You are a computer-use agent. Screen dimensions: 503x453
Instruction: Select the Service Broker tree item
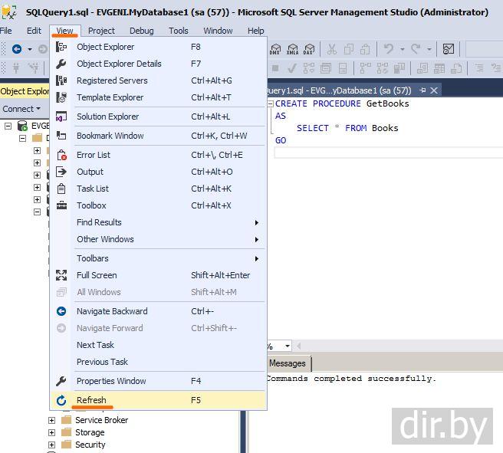click(x=101, y=420)
